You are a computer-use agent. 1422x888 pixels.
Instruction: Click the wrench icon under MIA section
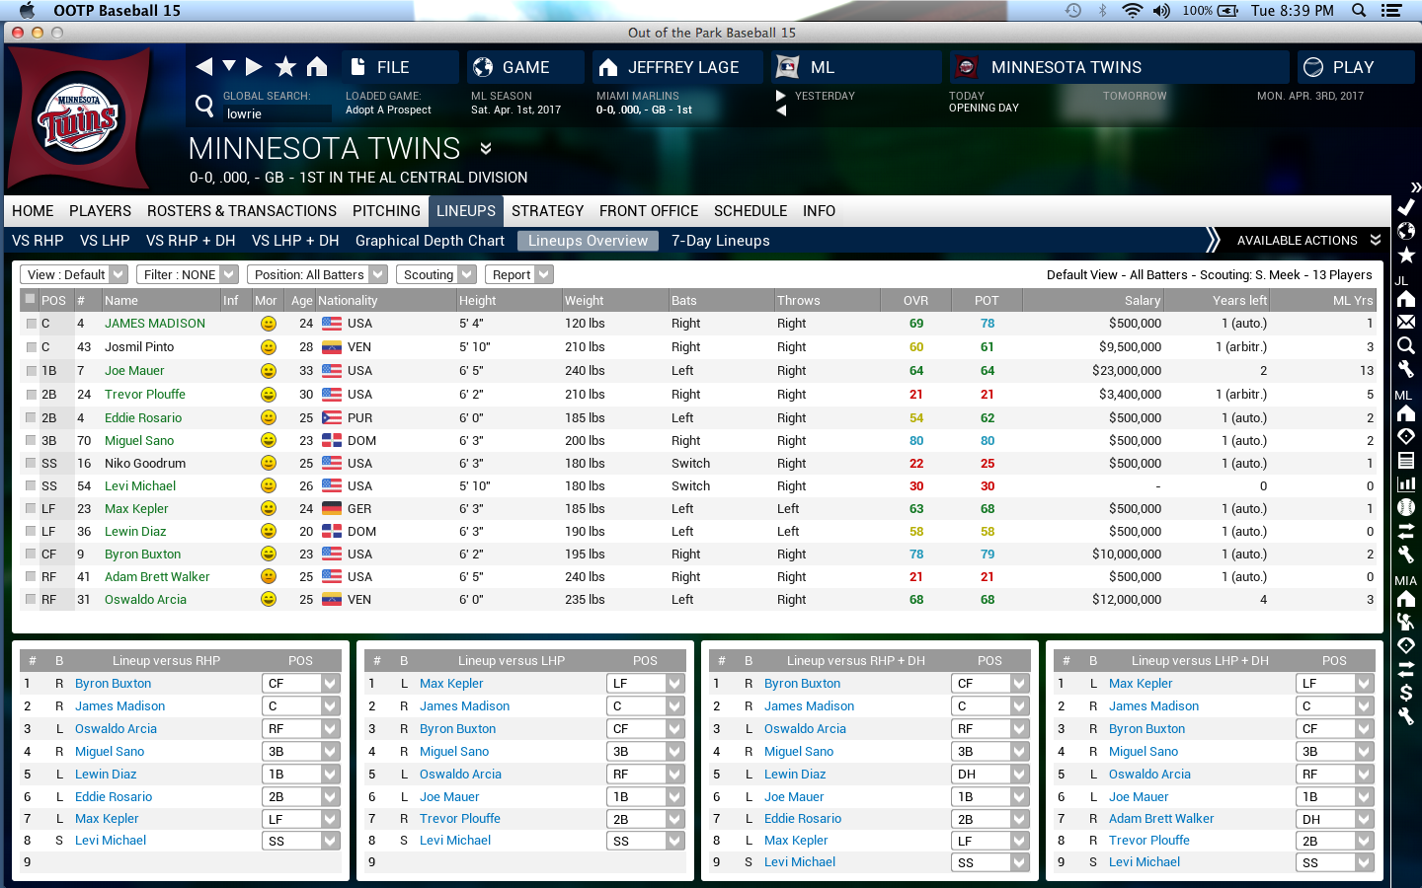(x=1406, y=716)
